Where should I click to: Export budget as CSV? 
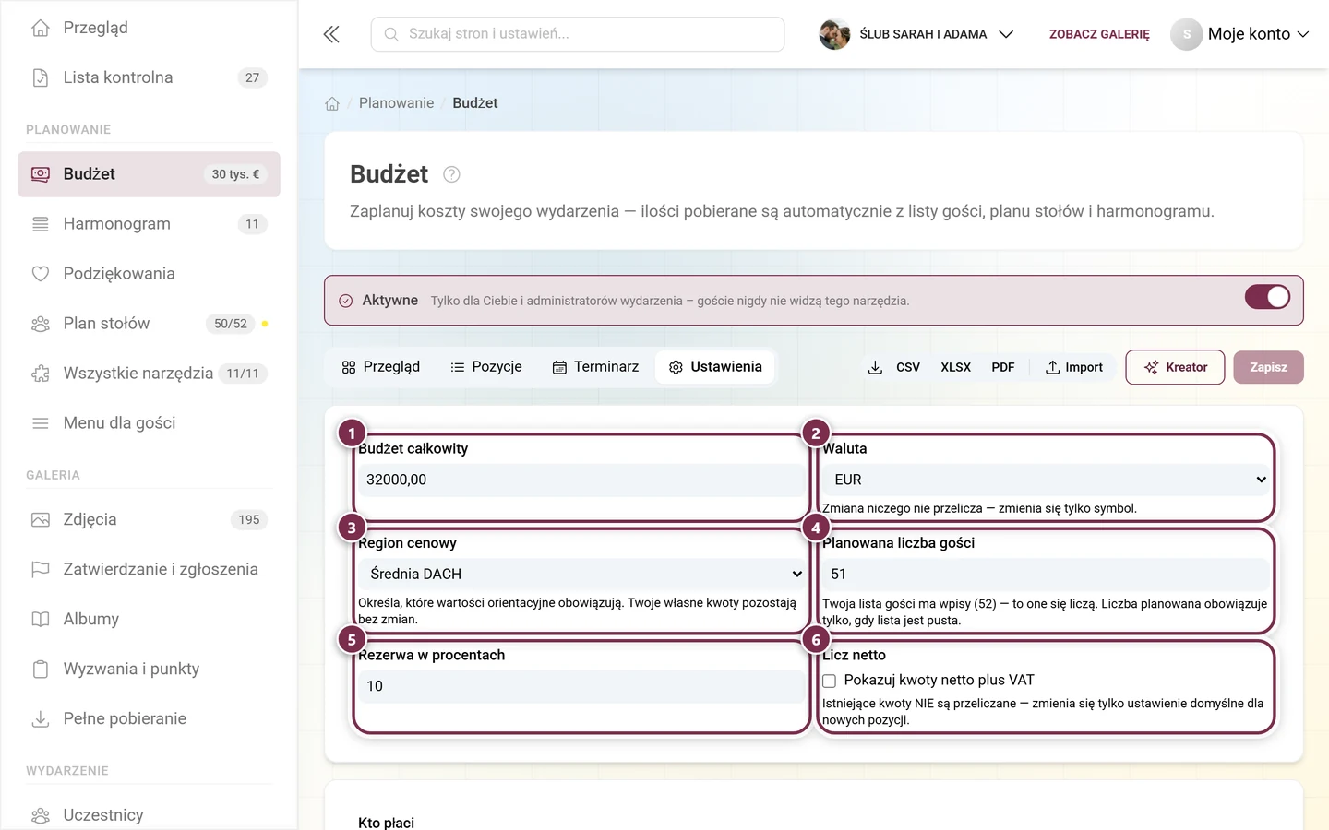pyautogui.click(x=908, y=367)
